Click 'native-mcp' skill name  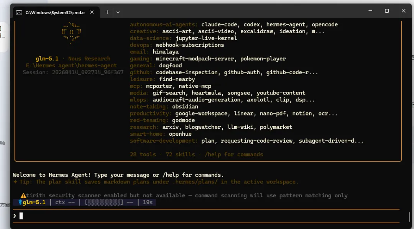pos(195,86)
